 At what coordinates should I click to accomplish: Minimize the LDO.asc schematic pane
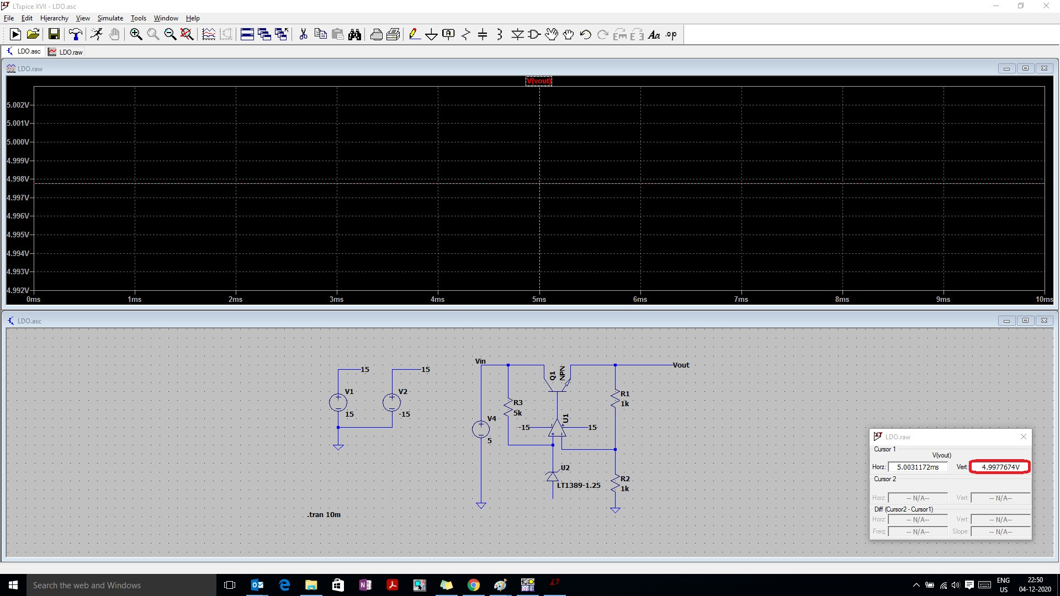coord(1006,321)
